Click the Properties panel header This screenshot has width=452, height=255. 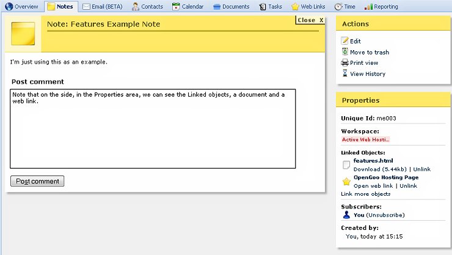pyautogui.click(x=393, y=100)
